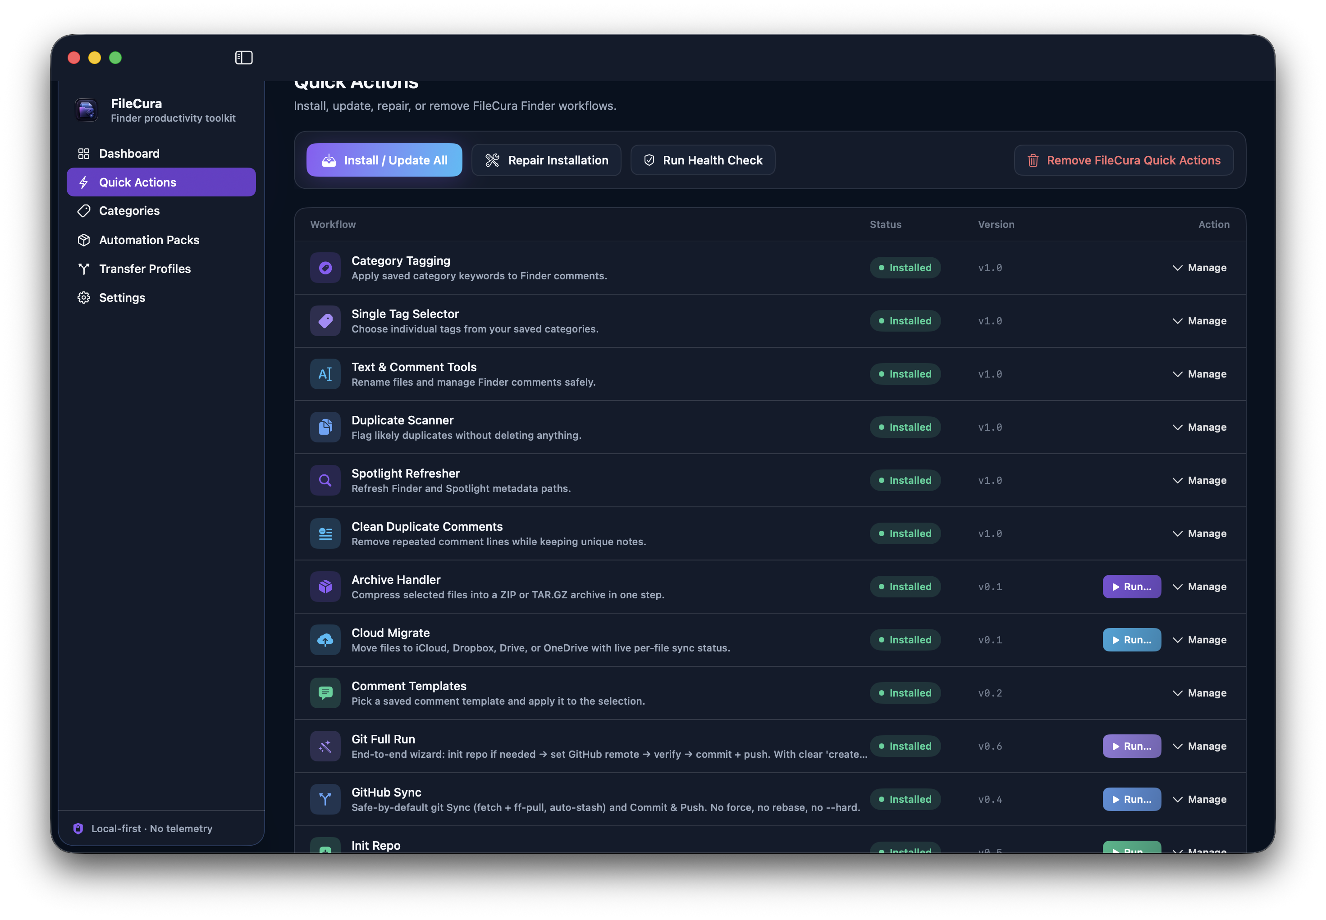This screenshot has height=920, width=1326.
Task: Click the Duplicate Scanner documents icon
Action: click(325, 427)
